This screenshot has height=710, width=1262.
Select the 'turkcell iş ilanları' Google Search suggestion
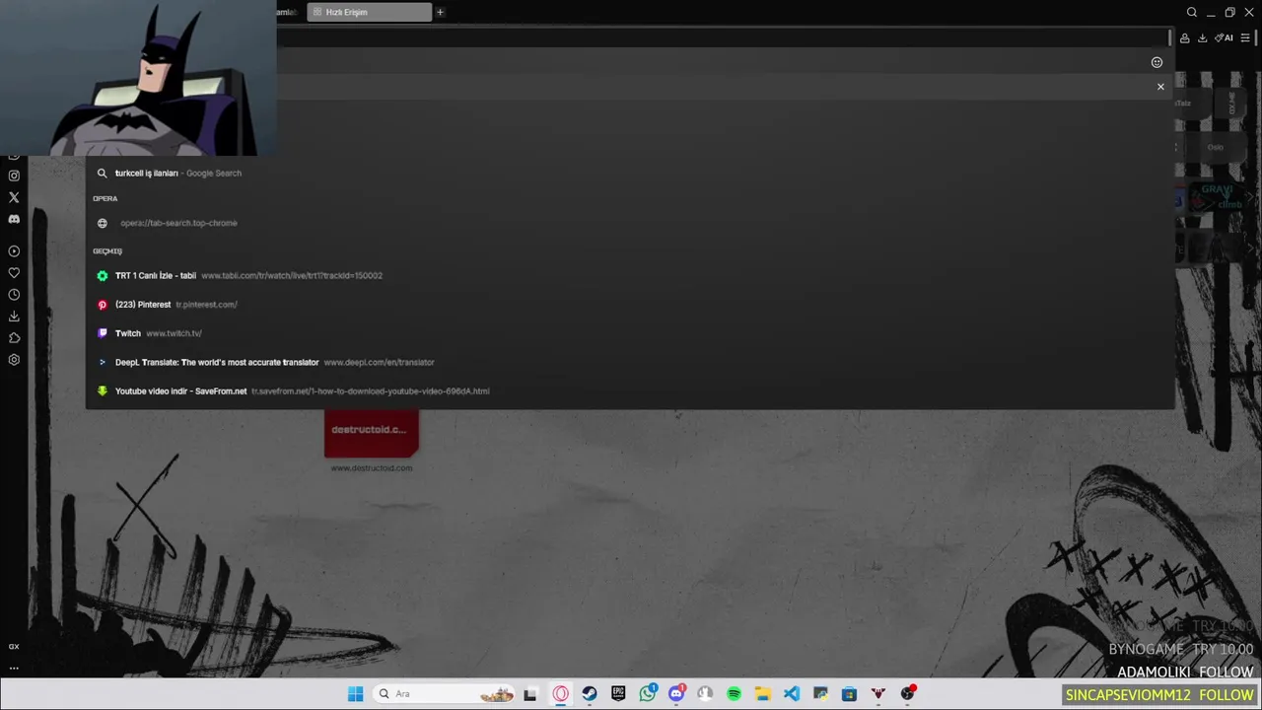(629, 173)
